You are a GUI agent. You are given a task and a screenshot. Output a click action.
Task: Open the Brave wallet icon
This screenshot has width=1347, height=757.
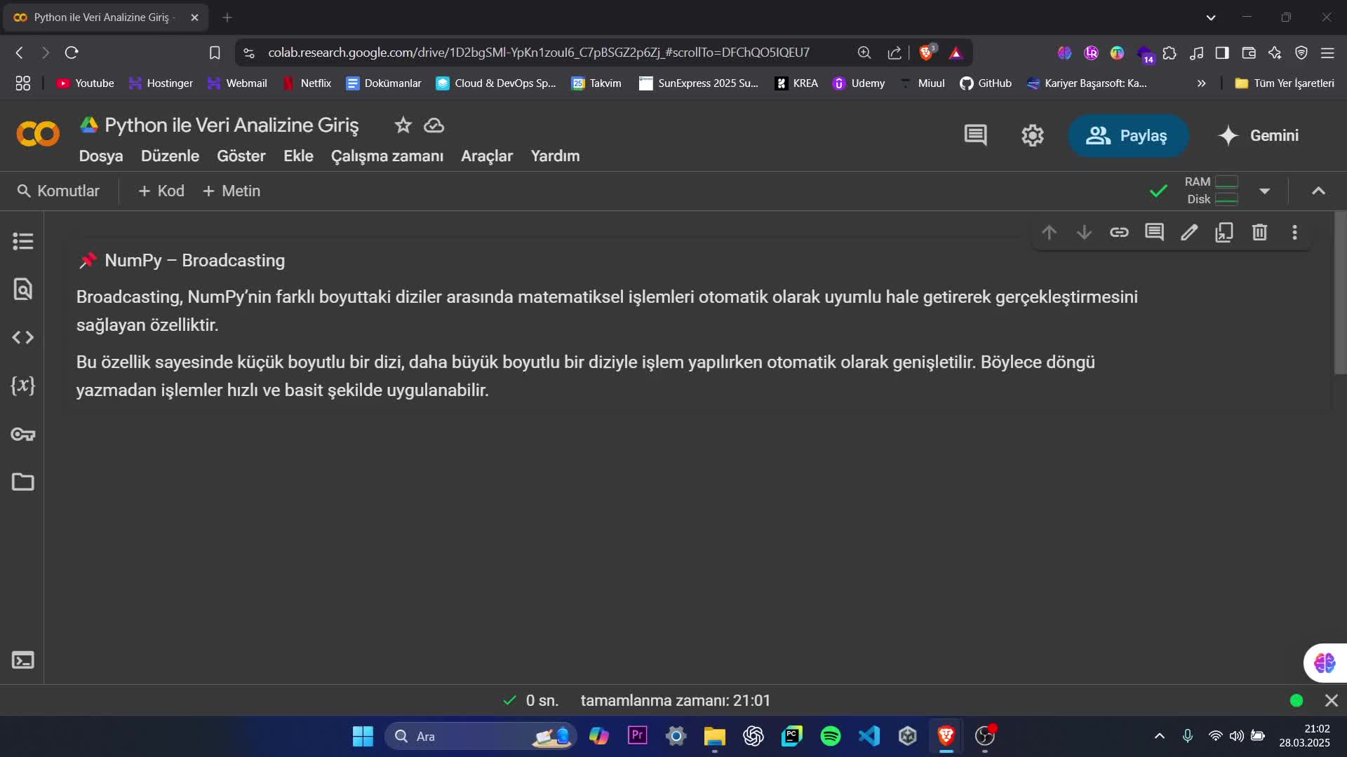(1248, 53)
